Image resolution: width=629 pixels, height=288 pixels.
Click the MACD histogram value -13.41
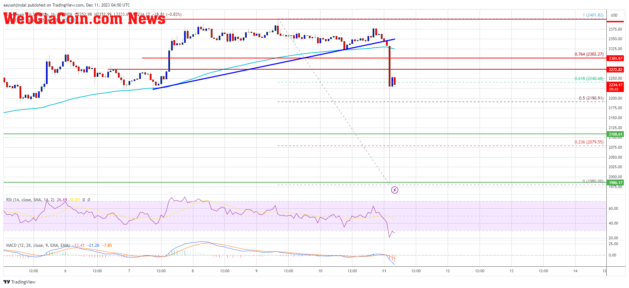point(78,245)
